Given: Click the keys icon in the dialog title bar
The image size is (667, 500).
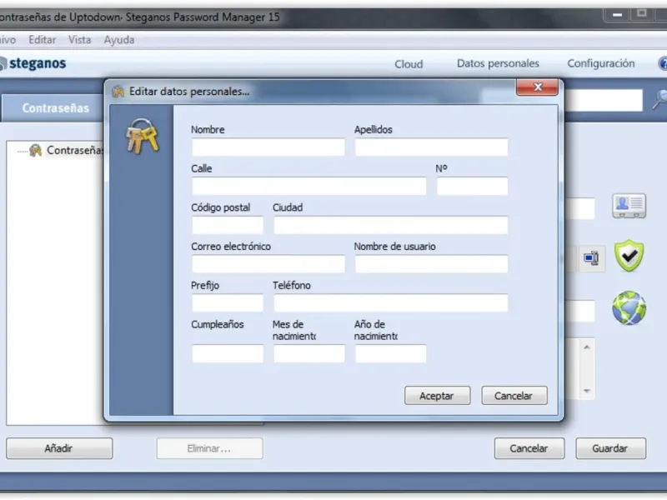Looking at the screenshot, I should [118, 92].
